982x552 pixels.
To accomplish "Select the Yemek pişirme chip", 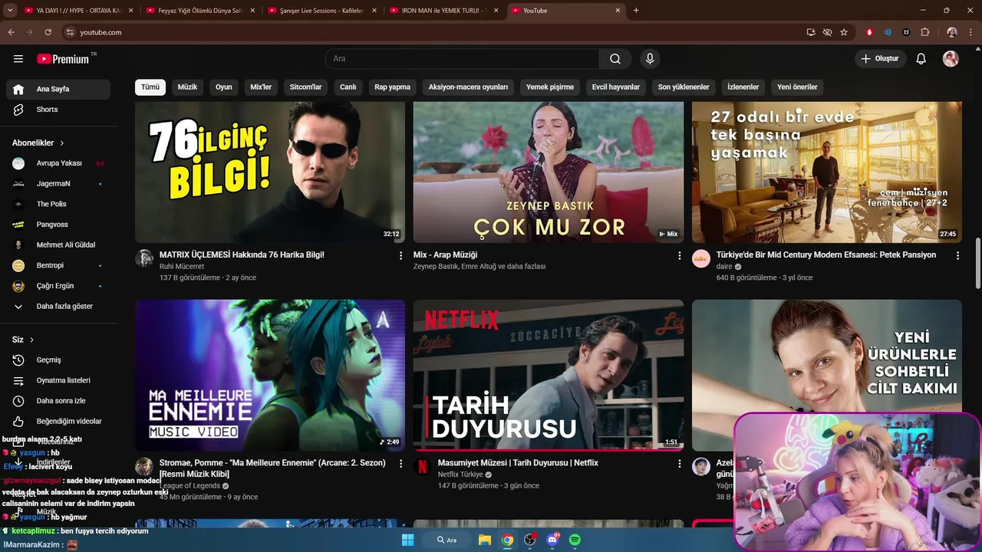I will [x=550, y=87].
